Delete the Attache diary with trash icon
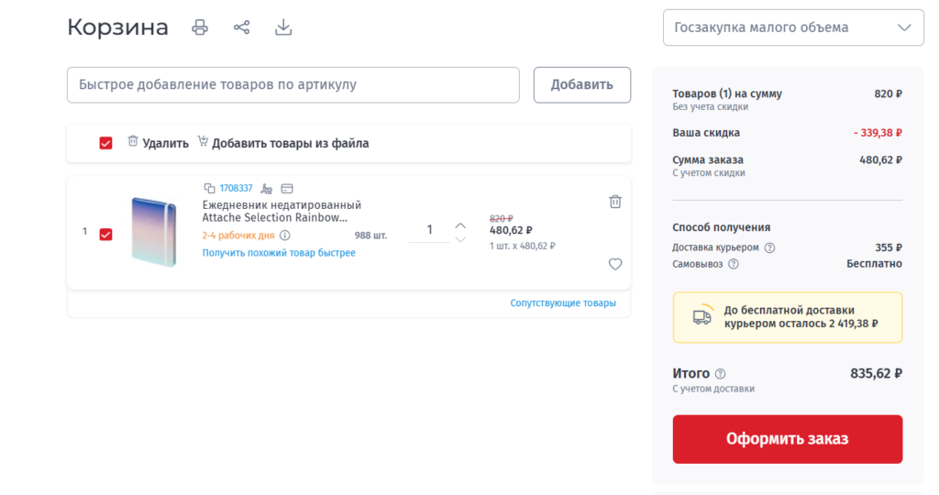 pos(615,202)
